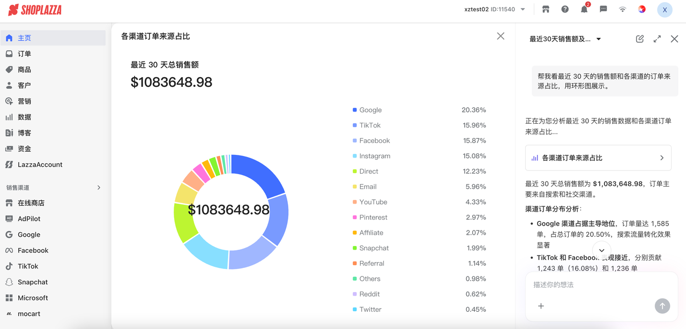Click the Snapchat legend entry in chart

[371, 248]
